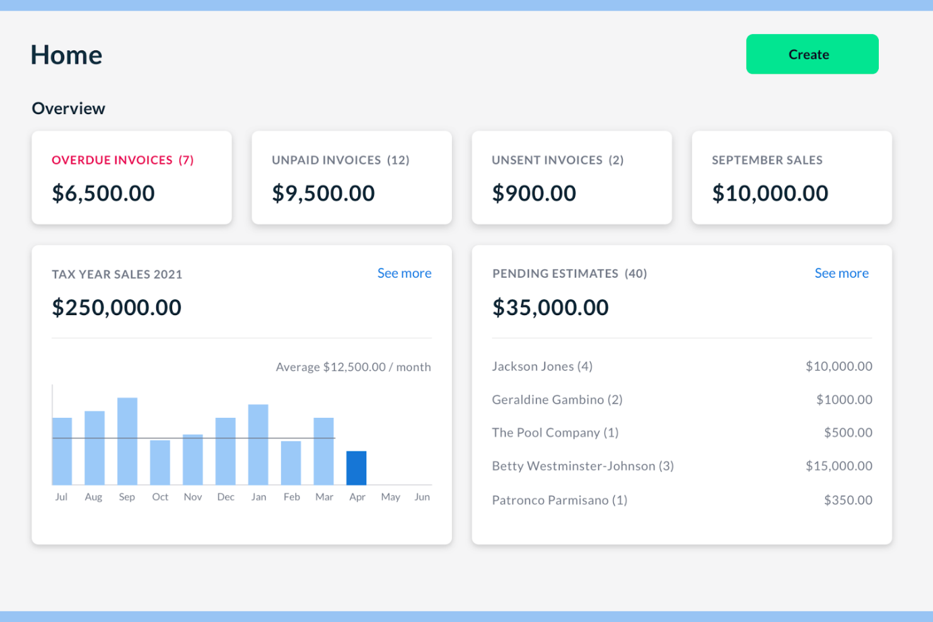Open Betty Westminster-Johnson estimates
The image size is (933, 622).
pyautogui.click(x=582, y=466)
